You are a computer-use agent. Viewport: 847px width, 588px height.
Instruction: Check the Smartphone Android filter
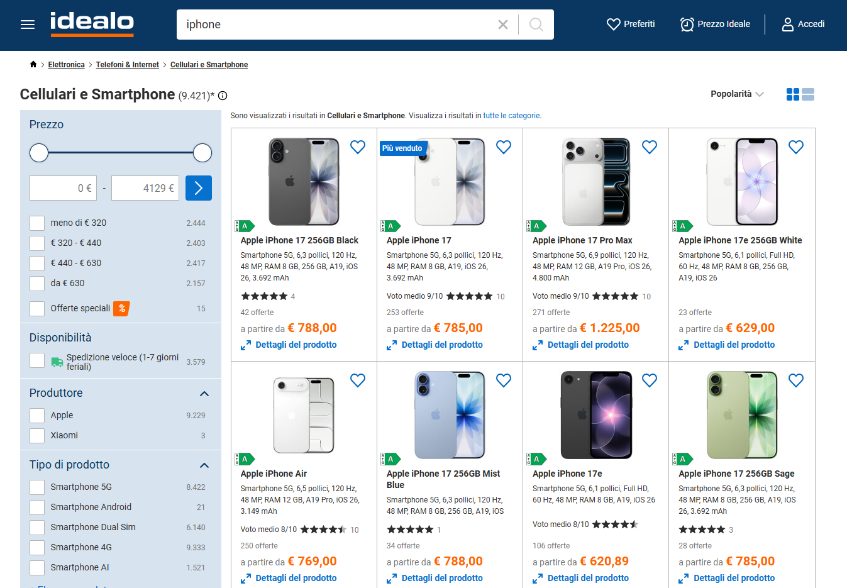[37, 507]
